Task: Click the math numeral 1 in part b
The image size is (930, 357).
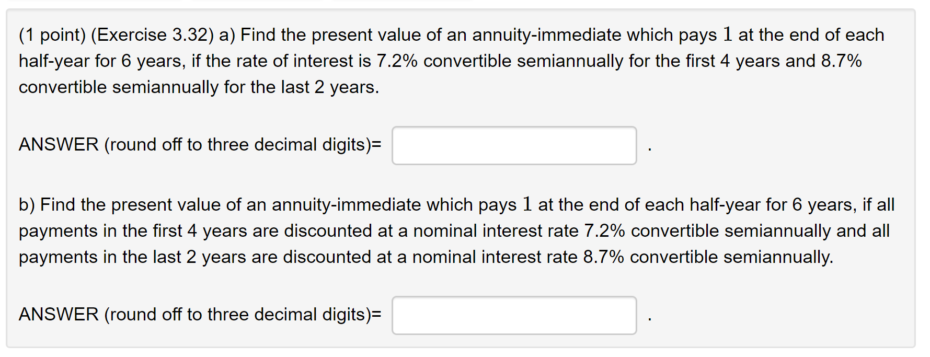Action: click(x=527, y=204)
